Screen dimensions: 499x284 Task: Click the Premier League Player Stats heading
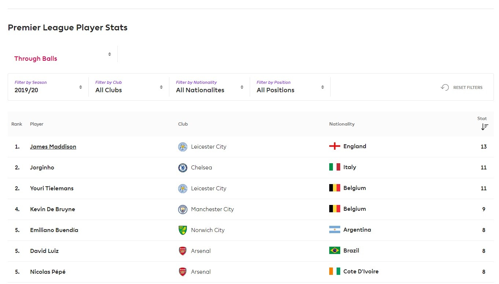coord(68,28)
